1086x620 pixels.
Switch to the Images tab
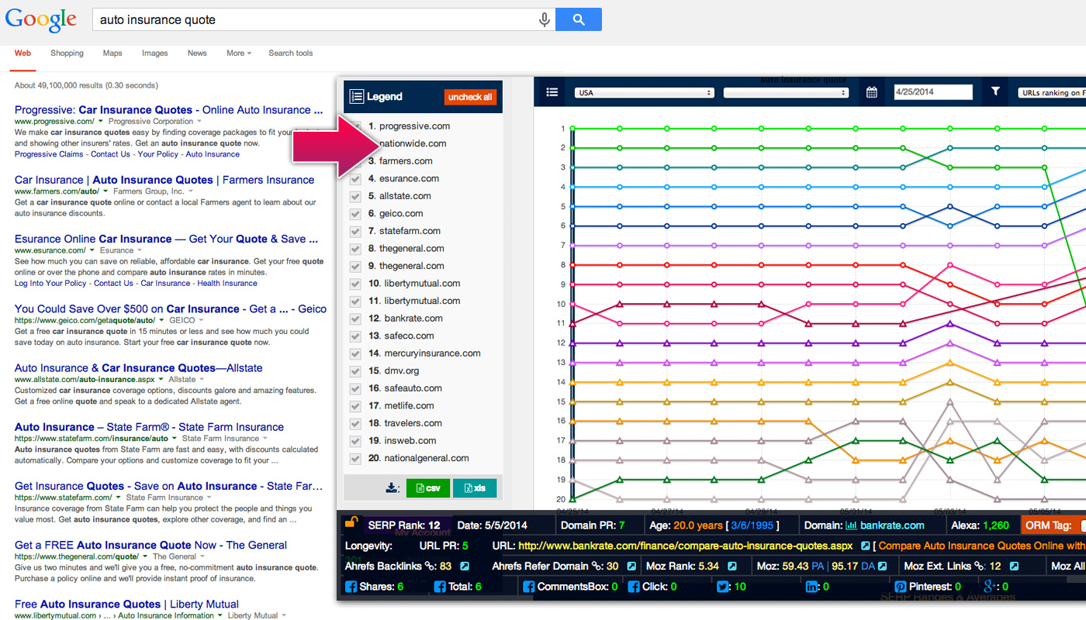(154, 53)
